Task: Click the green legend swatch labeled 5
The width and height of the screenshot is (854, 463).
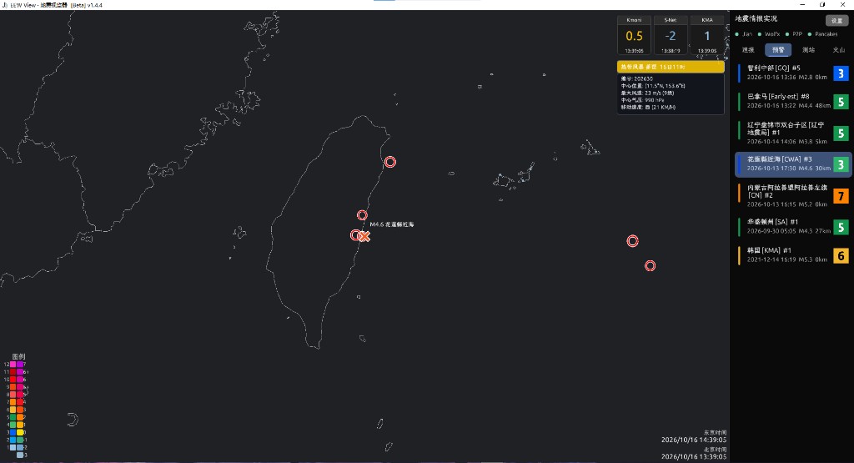Action: tap(13, 417)
